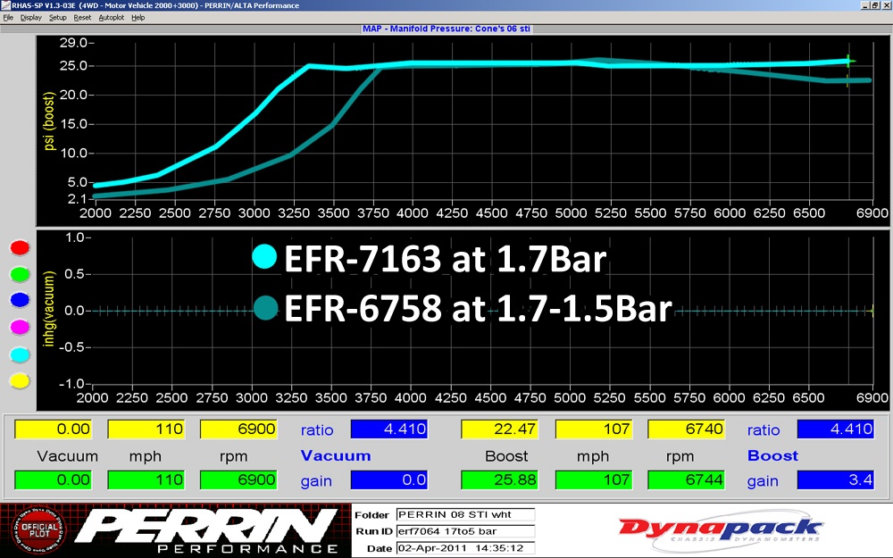Select the blue trace color dot
This screenshot has height=558, width=893.
20,300
